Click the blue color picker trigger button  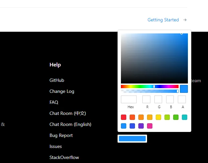click(132, 139)
